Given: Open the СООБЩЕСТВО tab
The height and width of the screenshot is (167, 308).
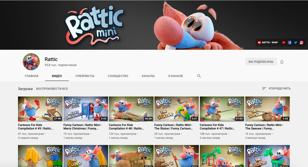Looking at the screenshot, I should click(x=118, y=76).
